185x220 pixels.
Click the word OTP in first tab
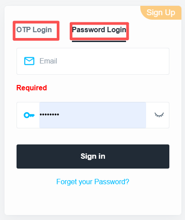point(24,30)
